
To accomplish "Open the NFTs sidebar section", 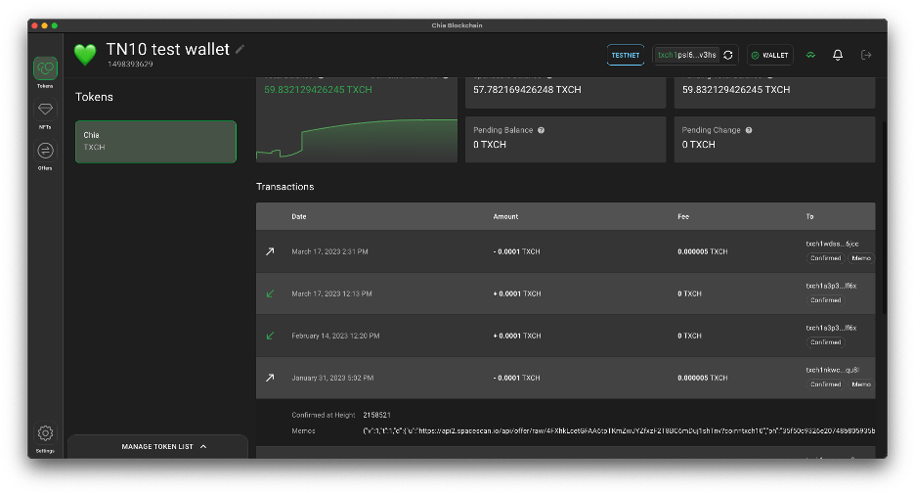I will 45,110.
